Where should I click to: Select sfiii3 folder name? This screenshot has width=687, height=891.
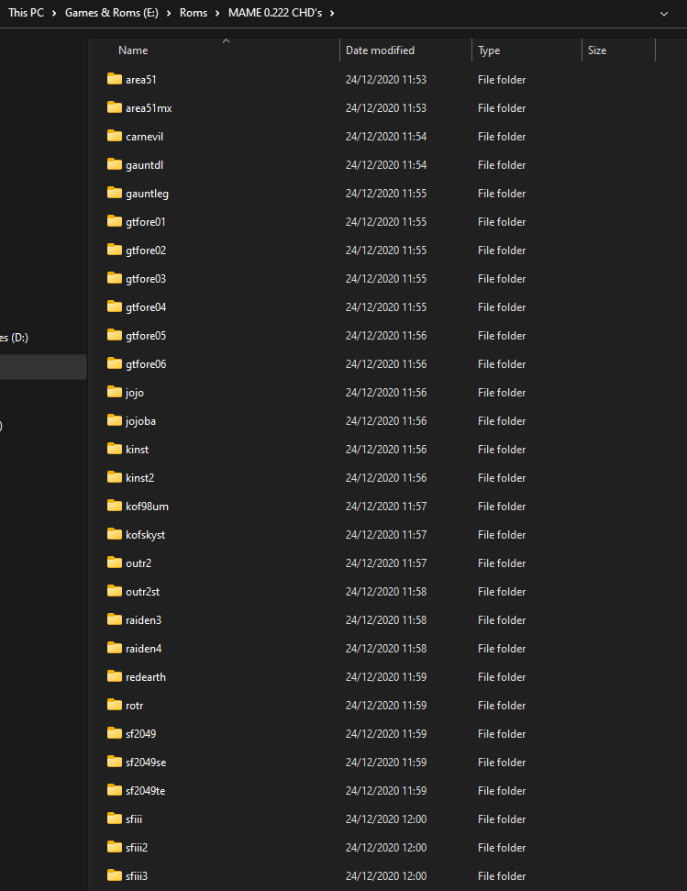pyautogui.click(x=137, y=875)
